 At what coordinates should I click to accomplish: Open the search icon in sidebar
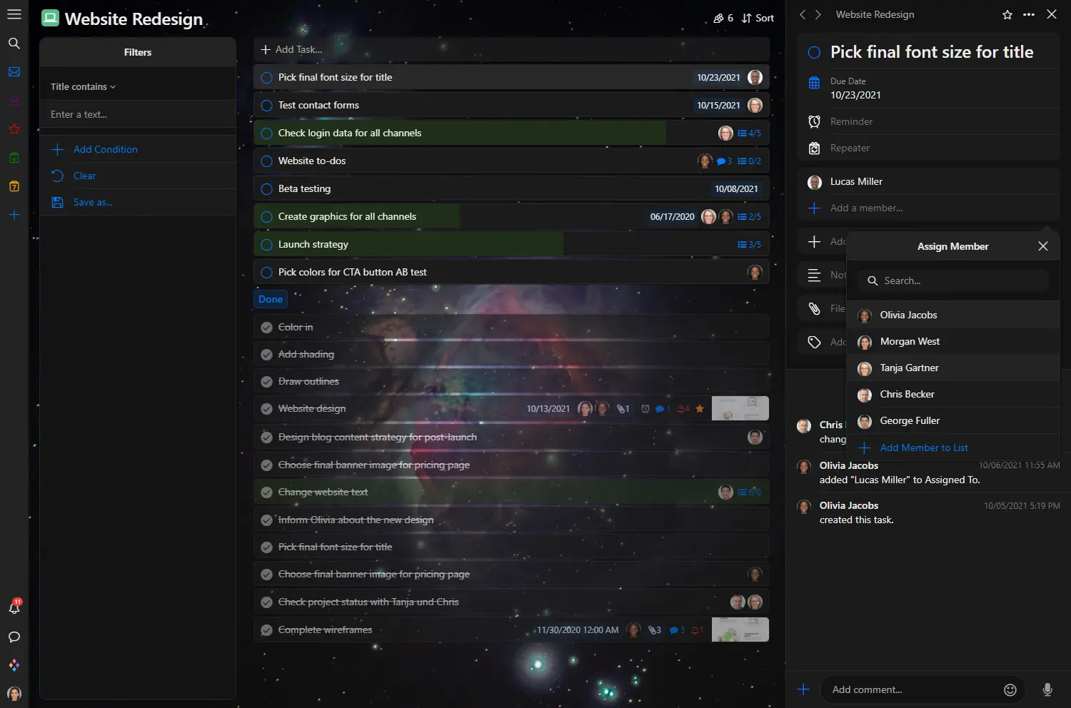[x=14, y=44]
